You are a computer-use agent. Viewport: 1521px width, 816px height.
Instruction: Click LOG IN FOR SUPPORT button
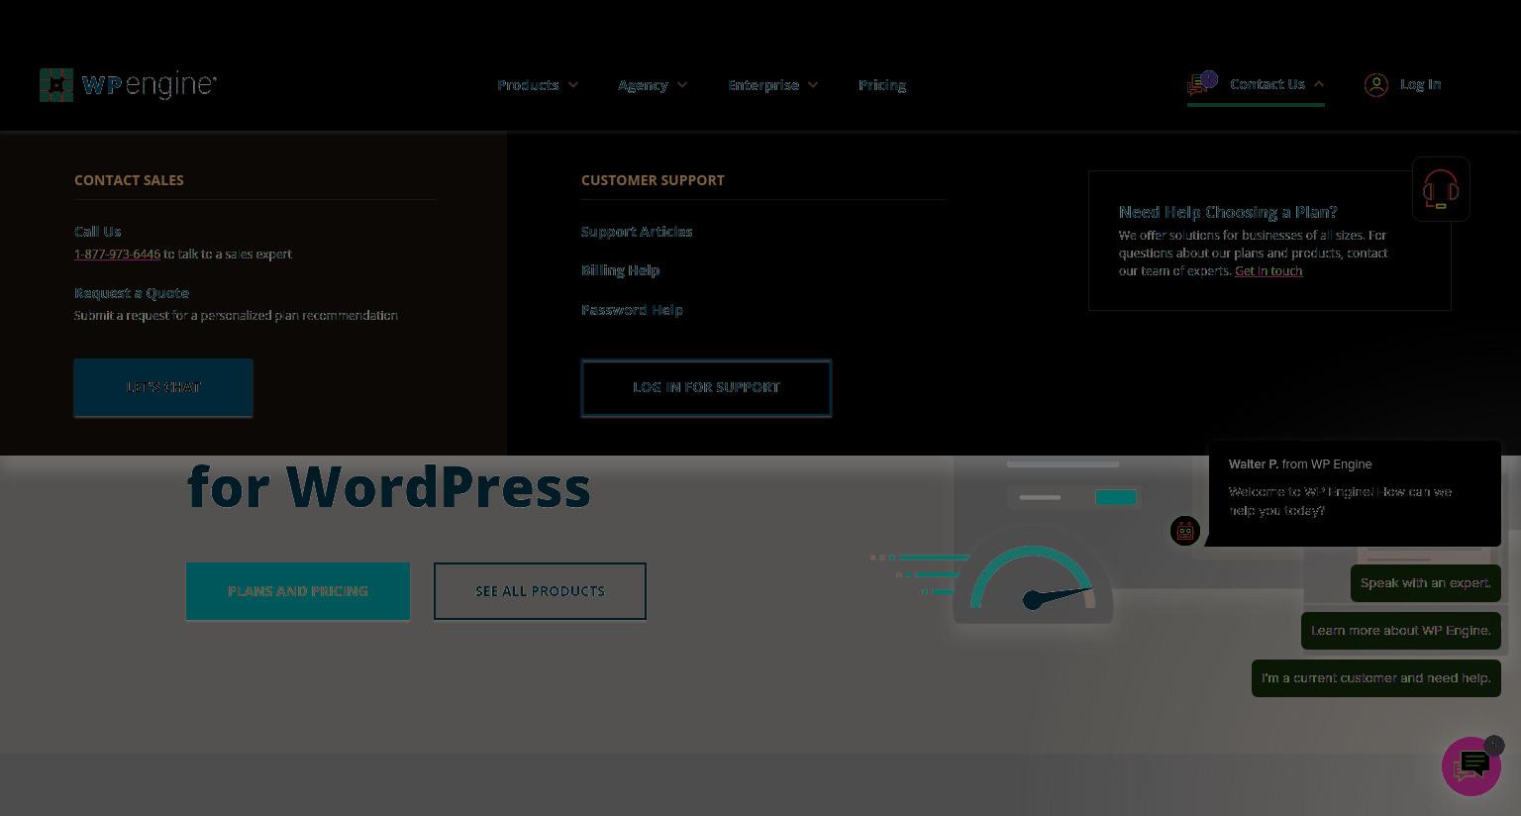click(706, 388)
